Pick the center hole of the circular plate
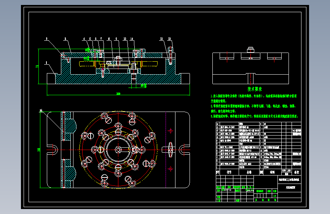This screenshot has width=330, height=214. click(x=118, y=150)
